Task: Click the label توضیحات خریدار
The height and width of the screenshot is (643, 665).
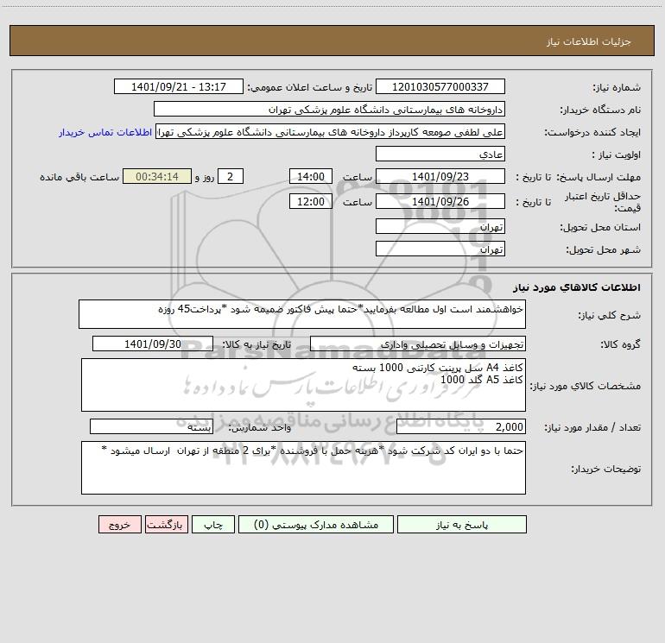Action: pyautogui.click(x=605, y=469)
